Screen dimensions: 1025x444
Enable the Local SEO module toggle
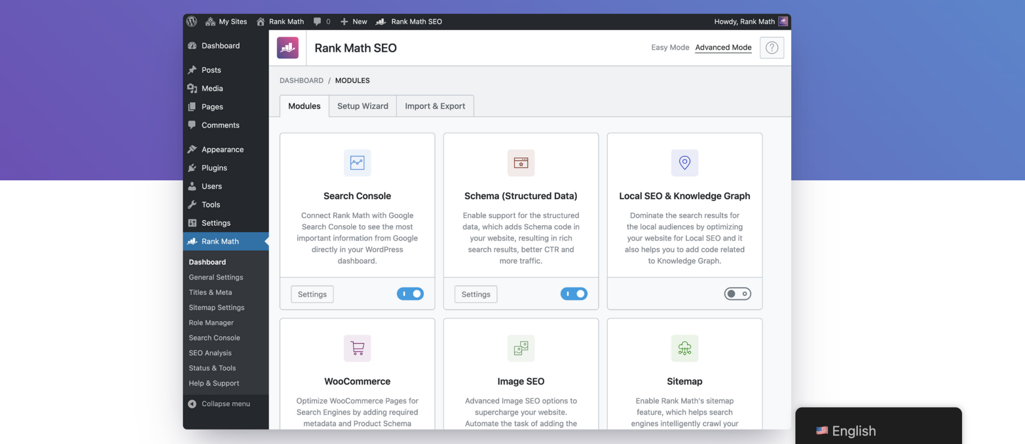[738, 294]
